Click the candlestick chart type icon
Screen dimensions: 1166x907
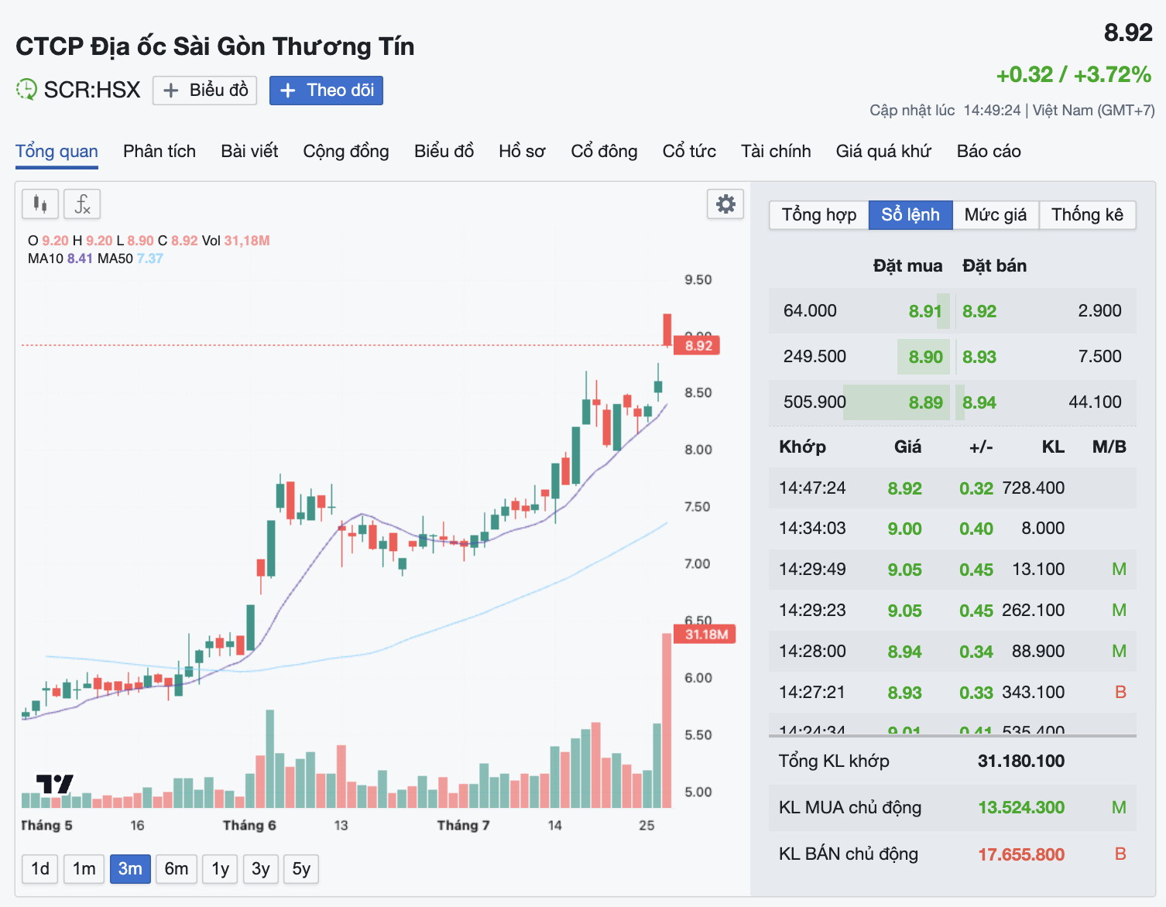click(x=40, y=204)
